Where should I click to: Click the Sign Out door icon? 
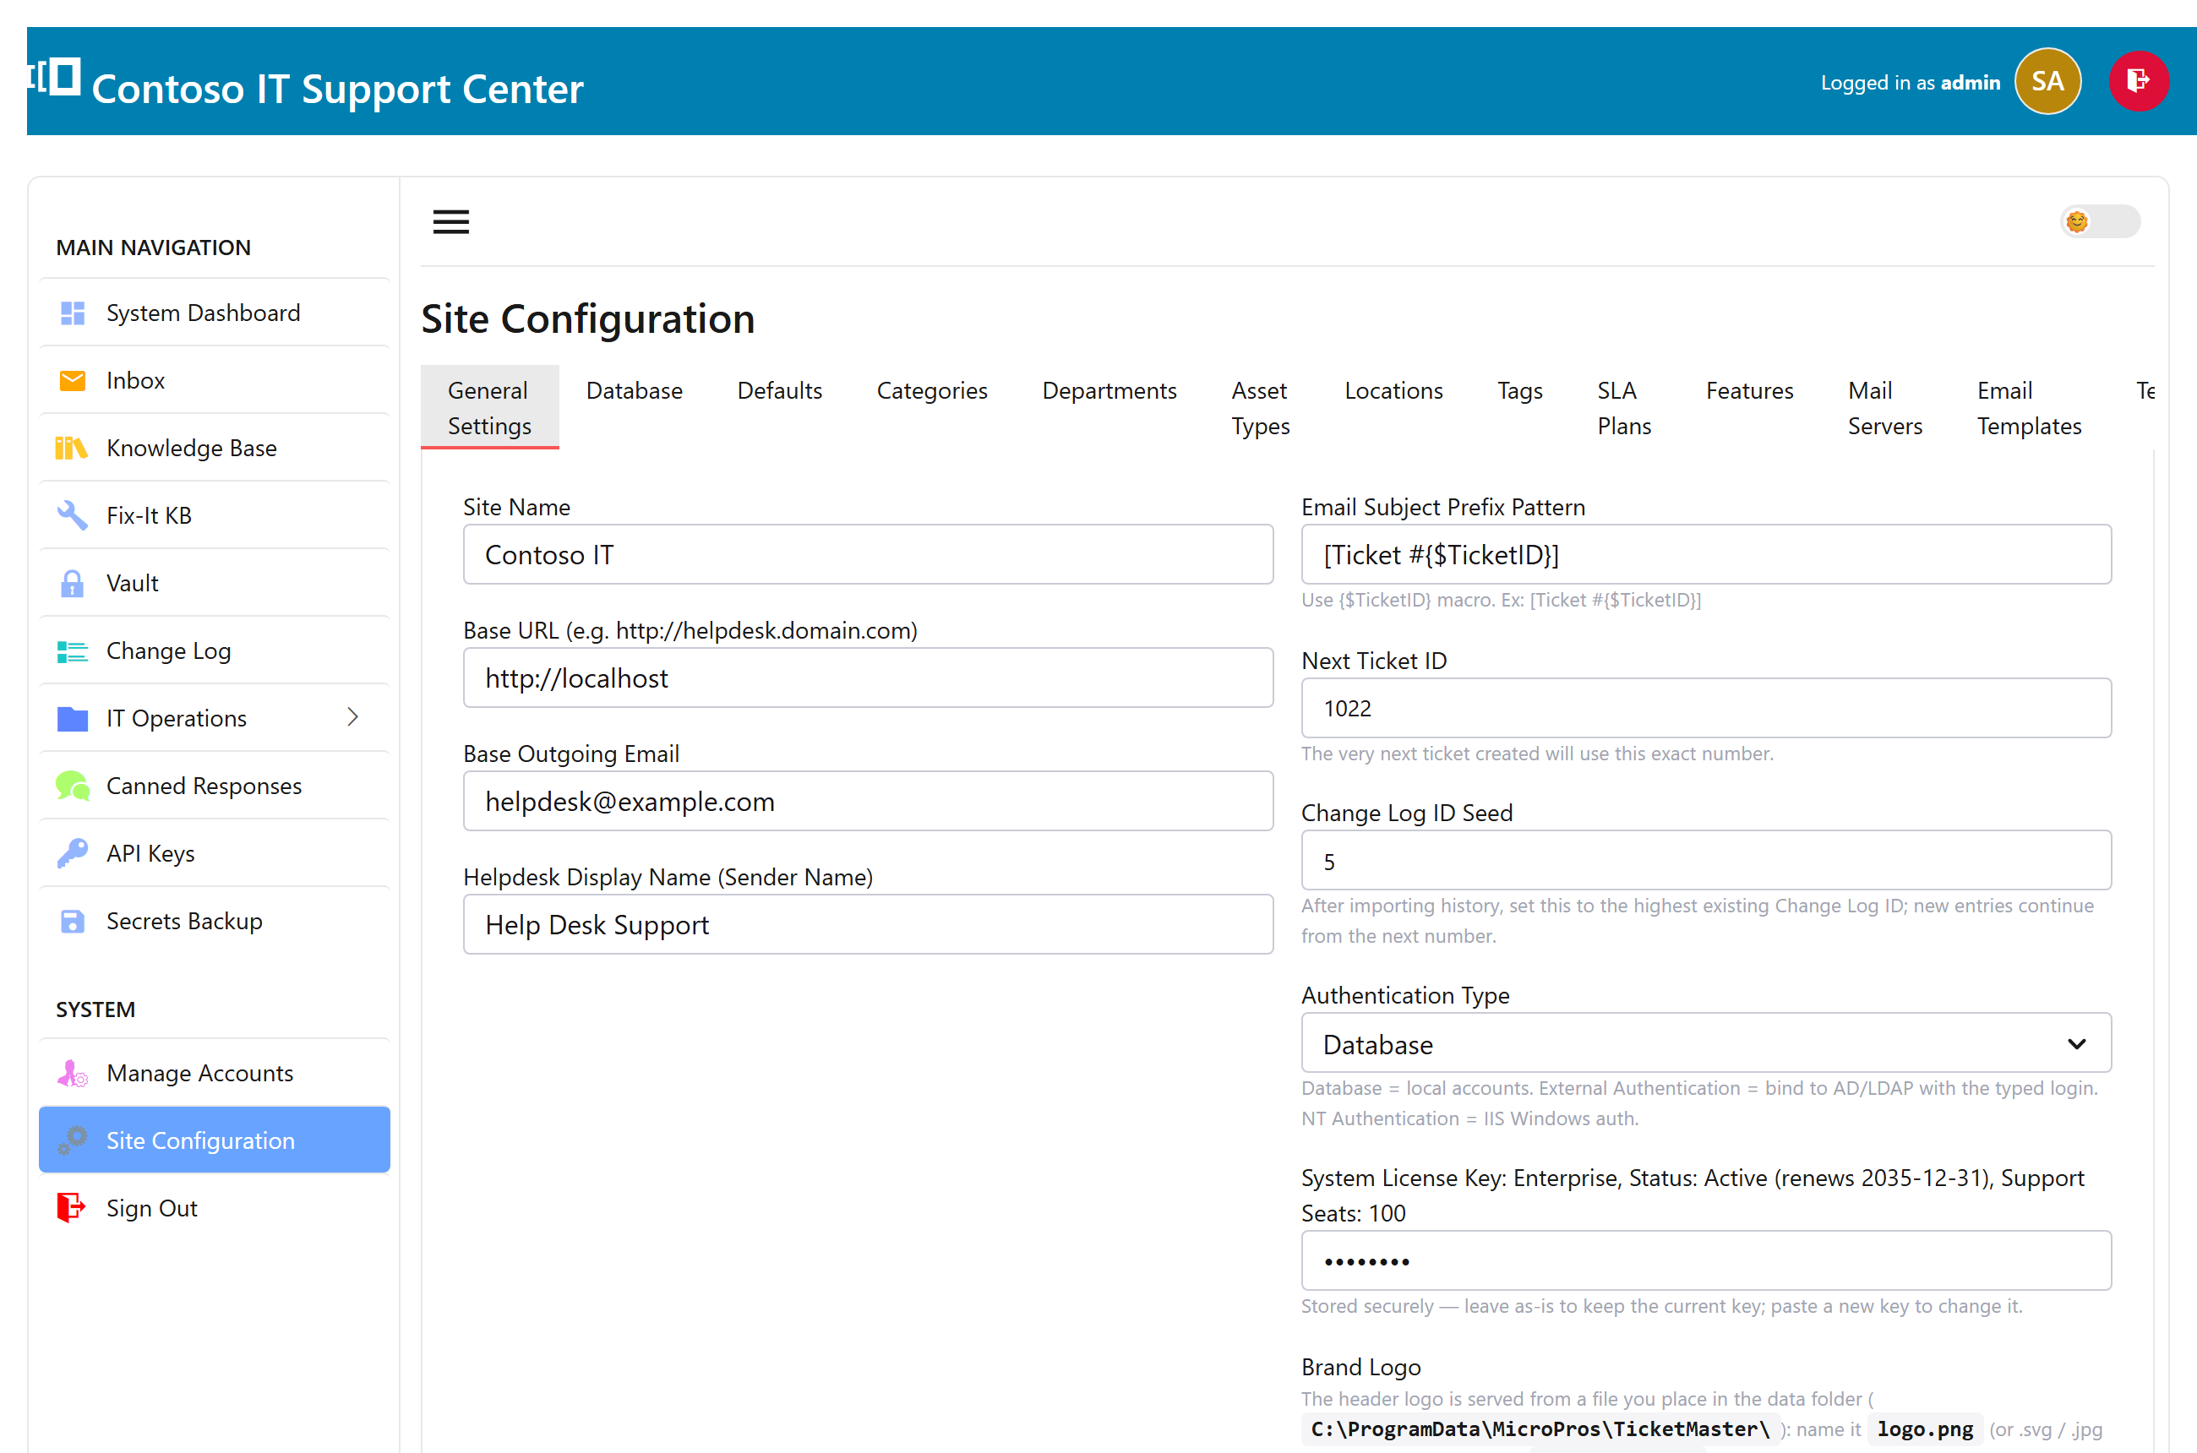pos(71,1208)
